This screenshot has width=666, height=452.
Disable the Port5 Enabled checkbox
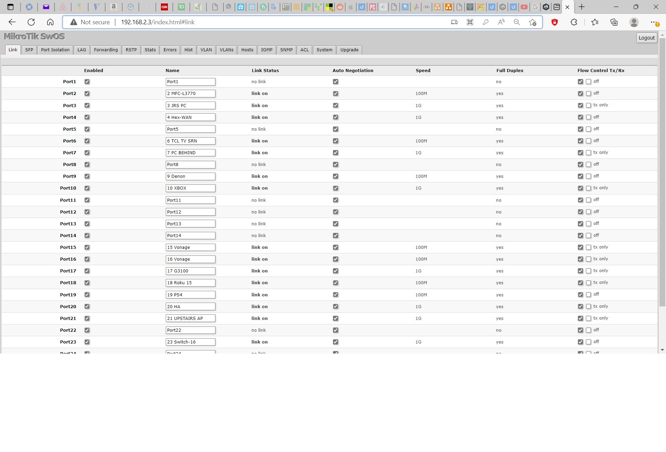[87, 129]
